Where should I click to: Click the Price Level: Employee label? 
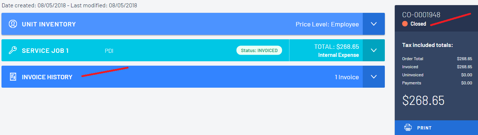tap(327, 25)
